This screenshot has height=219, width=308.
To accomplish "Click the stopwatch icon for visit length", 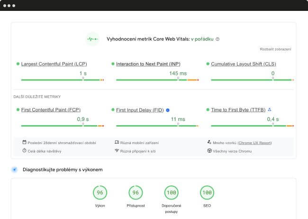I will (24, 151).
